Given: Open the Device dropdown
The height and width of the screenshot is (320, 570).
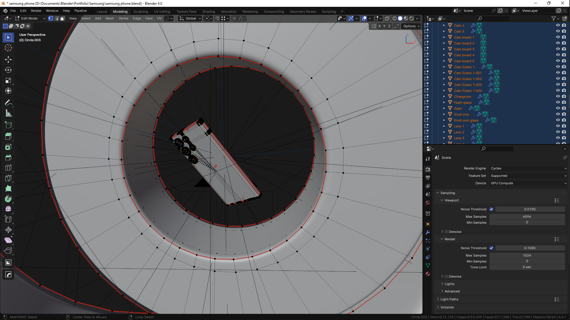Looking at the screenshot, I should pyautogui.click(x=528, y=183).
